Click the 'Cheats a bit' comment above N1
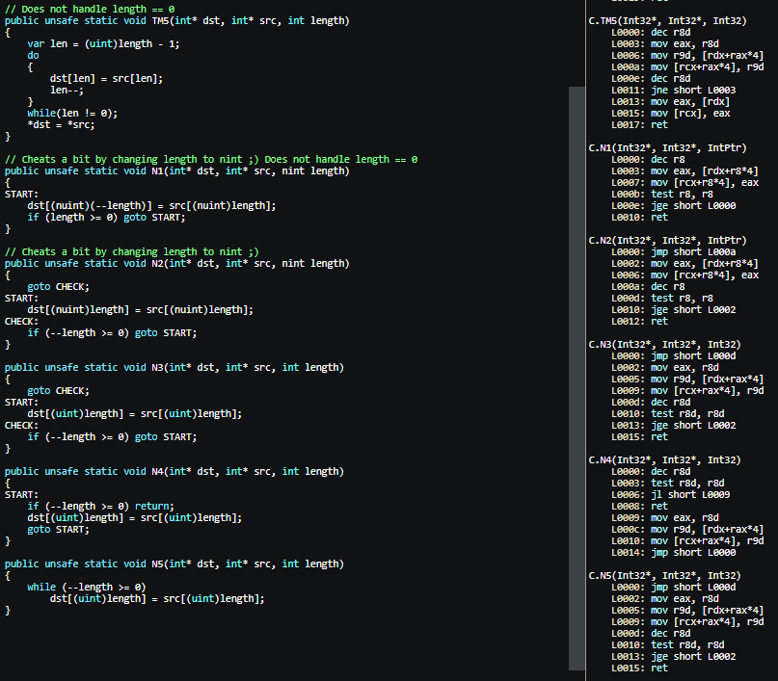778x681 pixels. pos(211,160)
